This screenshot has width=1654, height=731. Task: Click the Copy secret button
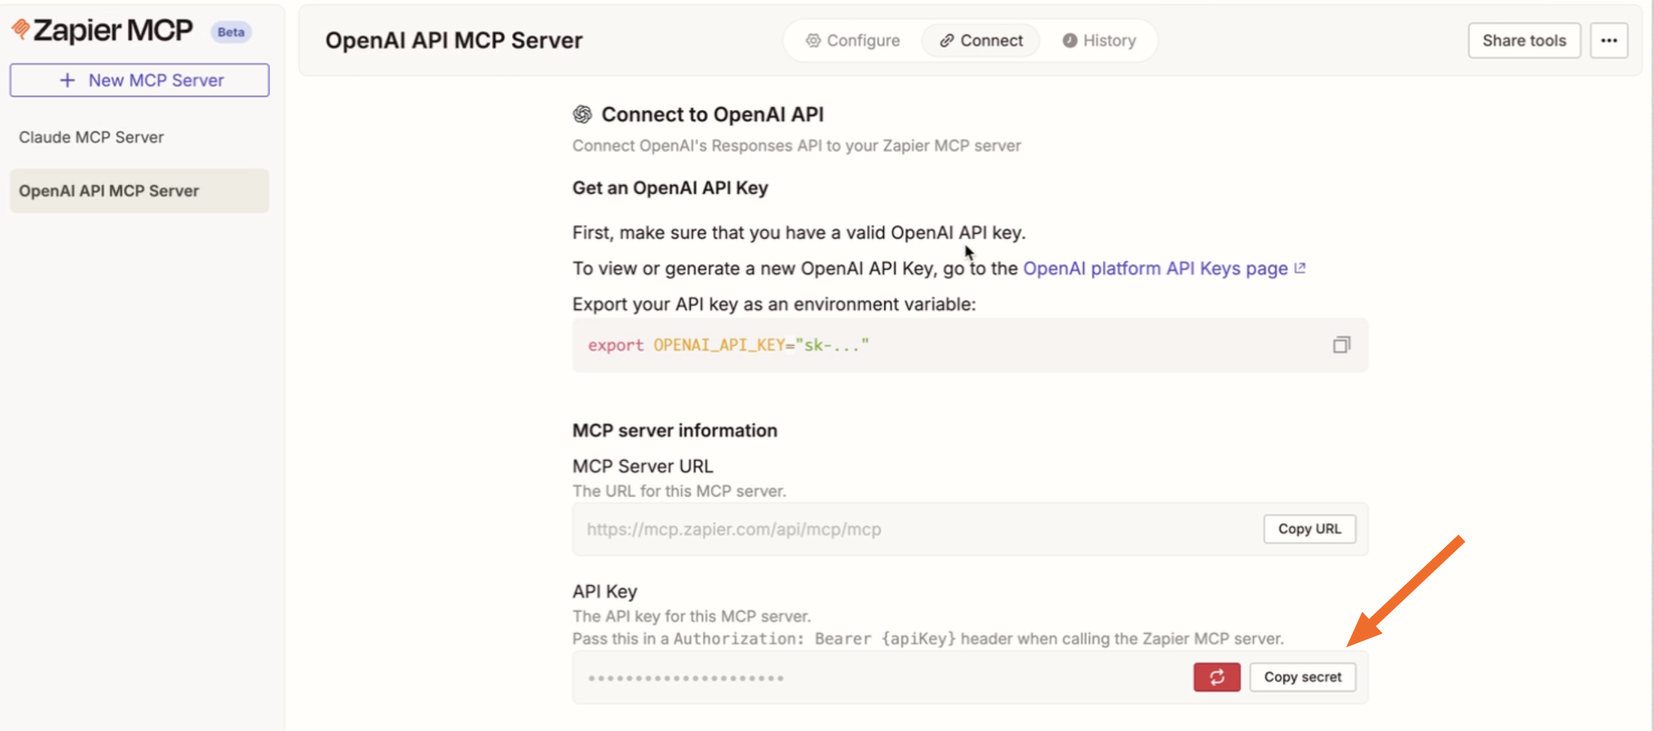[1302, 677]
